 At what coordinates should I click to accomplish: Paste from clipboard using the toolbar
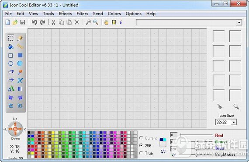coord(69,22)
